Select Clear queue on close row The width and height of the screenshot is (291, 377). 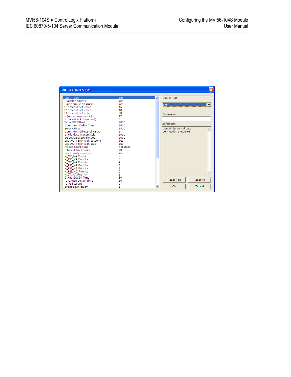pos(109,104)
